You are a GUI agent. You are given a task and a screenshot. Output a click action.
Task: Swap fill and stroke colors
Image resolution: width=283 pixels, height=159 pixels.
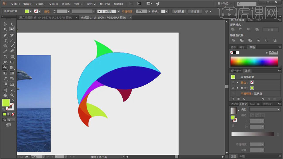(13, 100)
